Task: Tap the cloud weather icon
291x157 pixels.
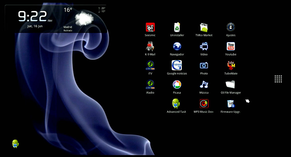Action: [84, 18]
